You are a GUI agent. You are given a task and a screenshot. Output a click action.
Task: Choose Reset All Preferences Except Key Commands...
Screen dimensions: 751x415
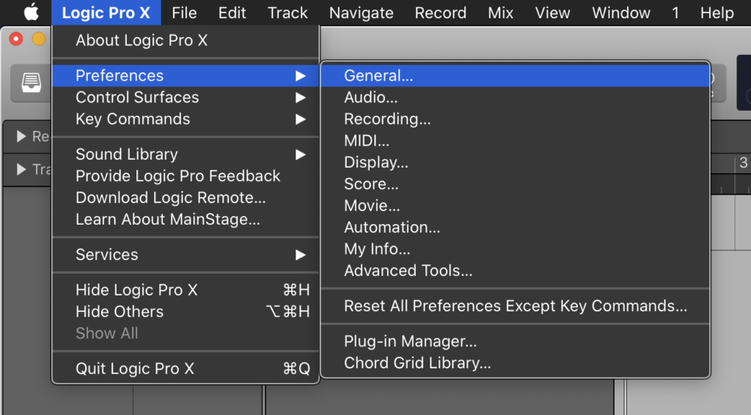pos(516,305)
